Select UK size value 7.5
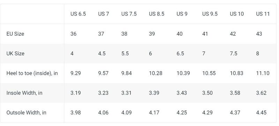This screenshot has height=126, width=279. coord(233,54)
